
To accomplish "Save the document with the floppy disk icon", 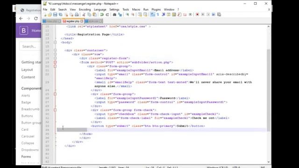I will click(55, 14).
